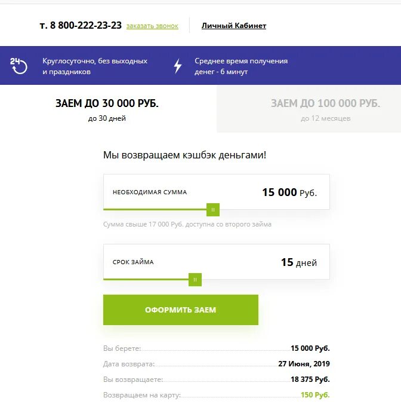Click the 18 375 Руб. repayment amount
This screenshot has width=401, height=407.
(x=310, y=380)
